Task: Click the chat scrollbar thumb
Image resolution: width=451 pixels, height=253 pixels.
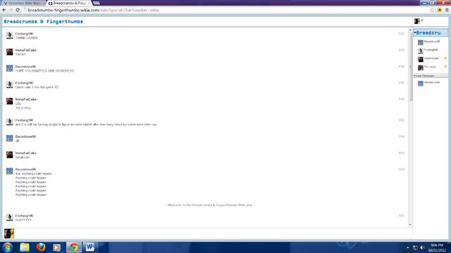Action: coord(410,67)
